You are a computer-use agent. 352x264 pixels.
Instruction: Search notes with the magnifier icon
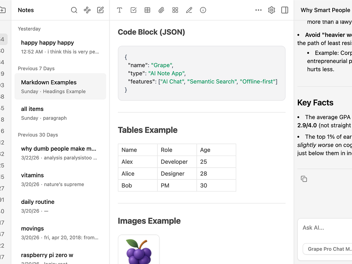(74, 10)
